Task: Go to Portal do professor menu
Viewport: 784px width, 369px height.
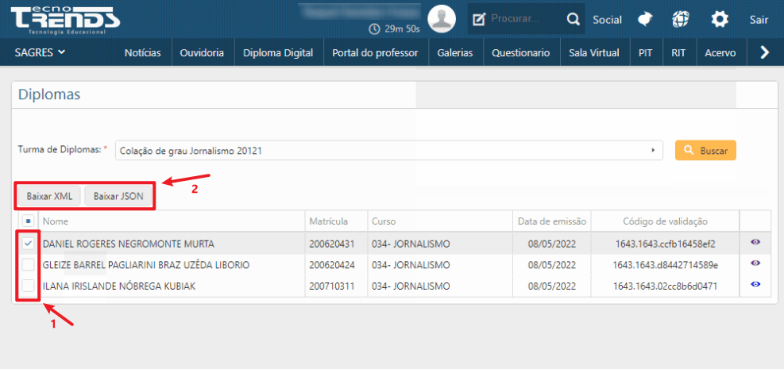Action: coord(375,53)
